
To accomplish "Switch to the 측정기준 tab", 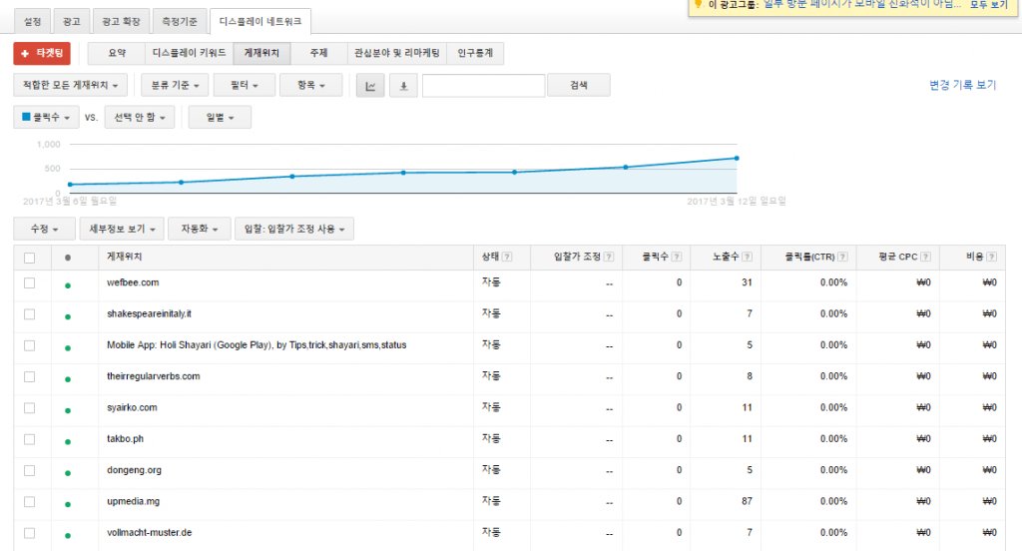I will [180, 22].
